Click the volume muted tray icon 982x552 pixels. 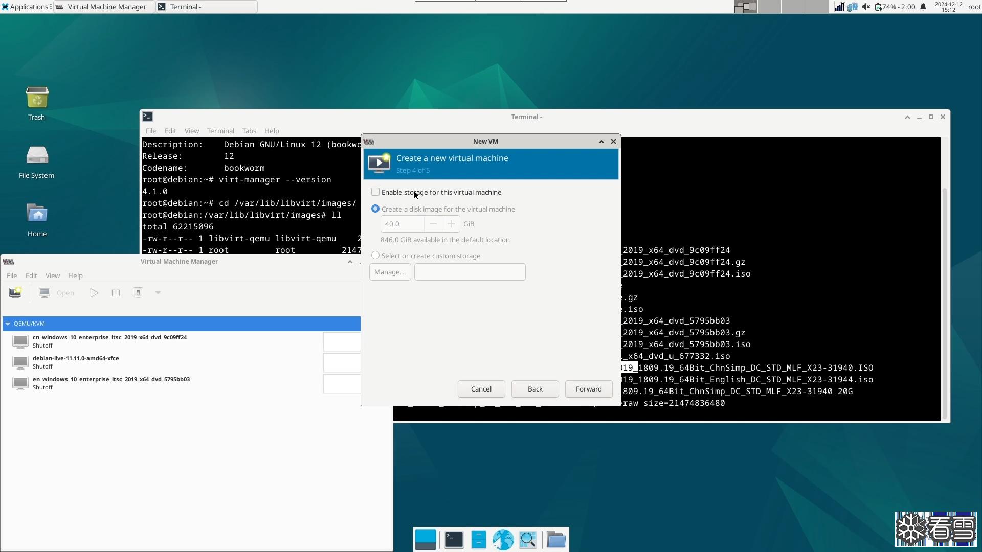(x=866, y=7)
